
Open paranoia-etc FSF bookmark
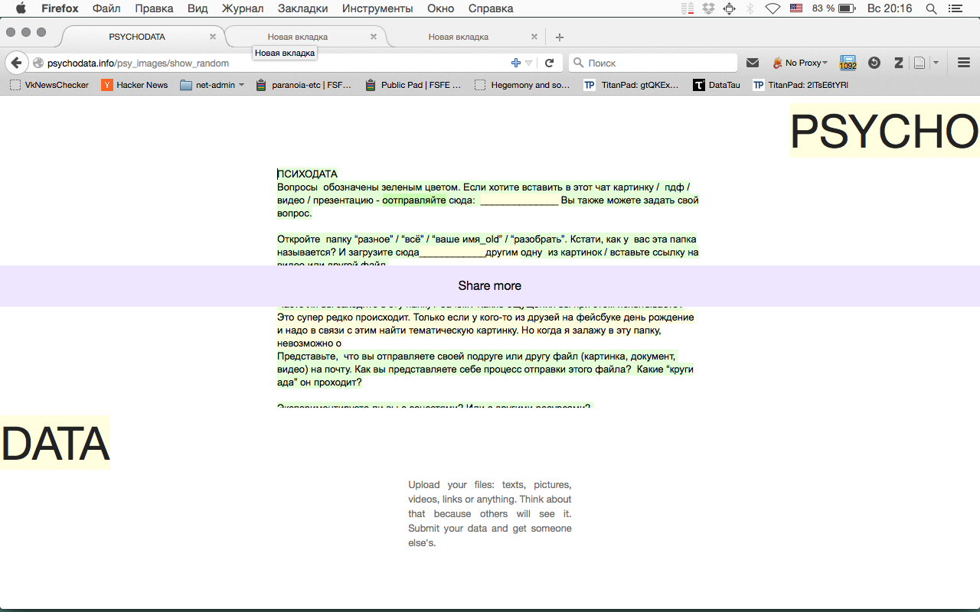tap(304, 85)
